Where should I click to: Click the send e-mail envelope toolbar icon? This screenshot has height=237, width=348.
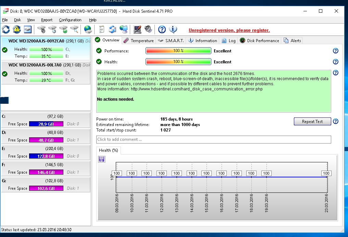point(112,29)
